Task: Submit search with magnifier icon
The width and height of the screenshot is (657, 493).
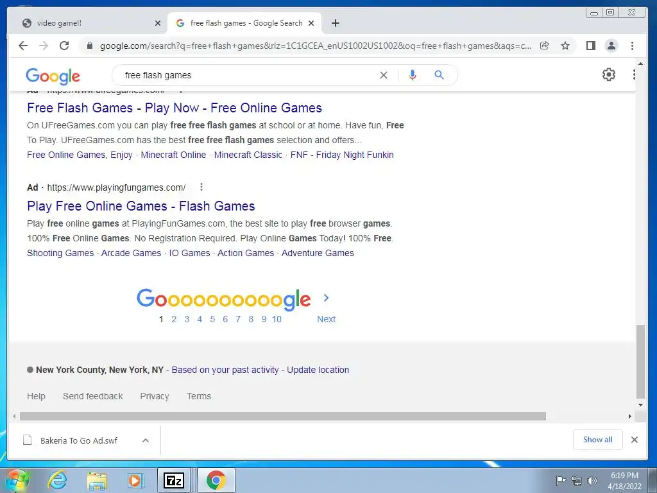Action: pyautogui.click(x=439, y=75)
